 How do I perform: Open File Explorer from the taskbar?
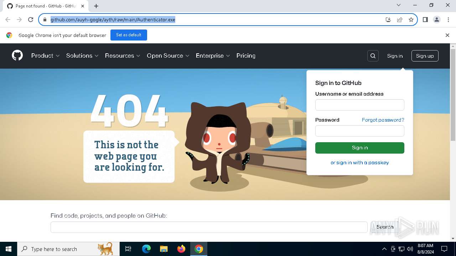point(164,249)
